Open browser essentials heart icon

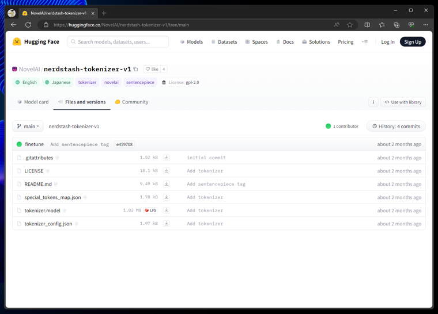[411, 25]
